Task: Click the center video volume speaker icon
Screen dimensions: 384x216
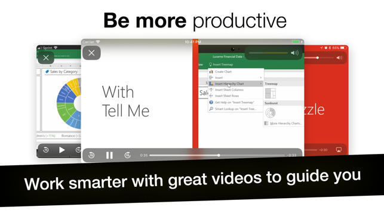Action: (x=294, y=53)
